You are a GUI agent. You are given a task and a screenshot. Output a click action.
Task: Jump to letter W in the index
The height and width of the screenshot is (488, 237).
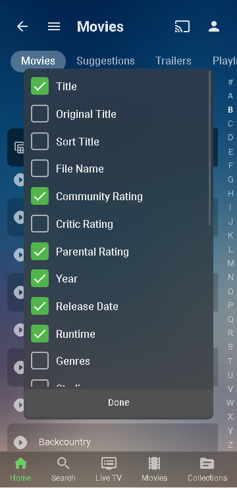[x=230, y=403]
